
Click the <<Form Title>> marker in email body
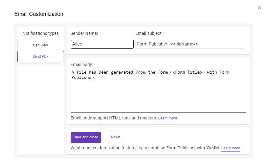click(187, 72)
